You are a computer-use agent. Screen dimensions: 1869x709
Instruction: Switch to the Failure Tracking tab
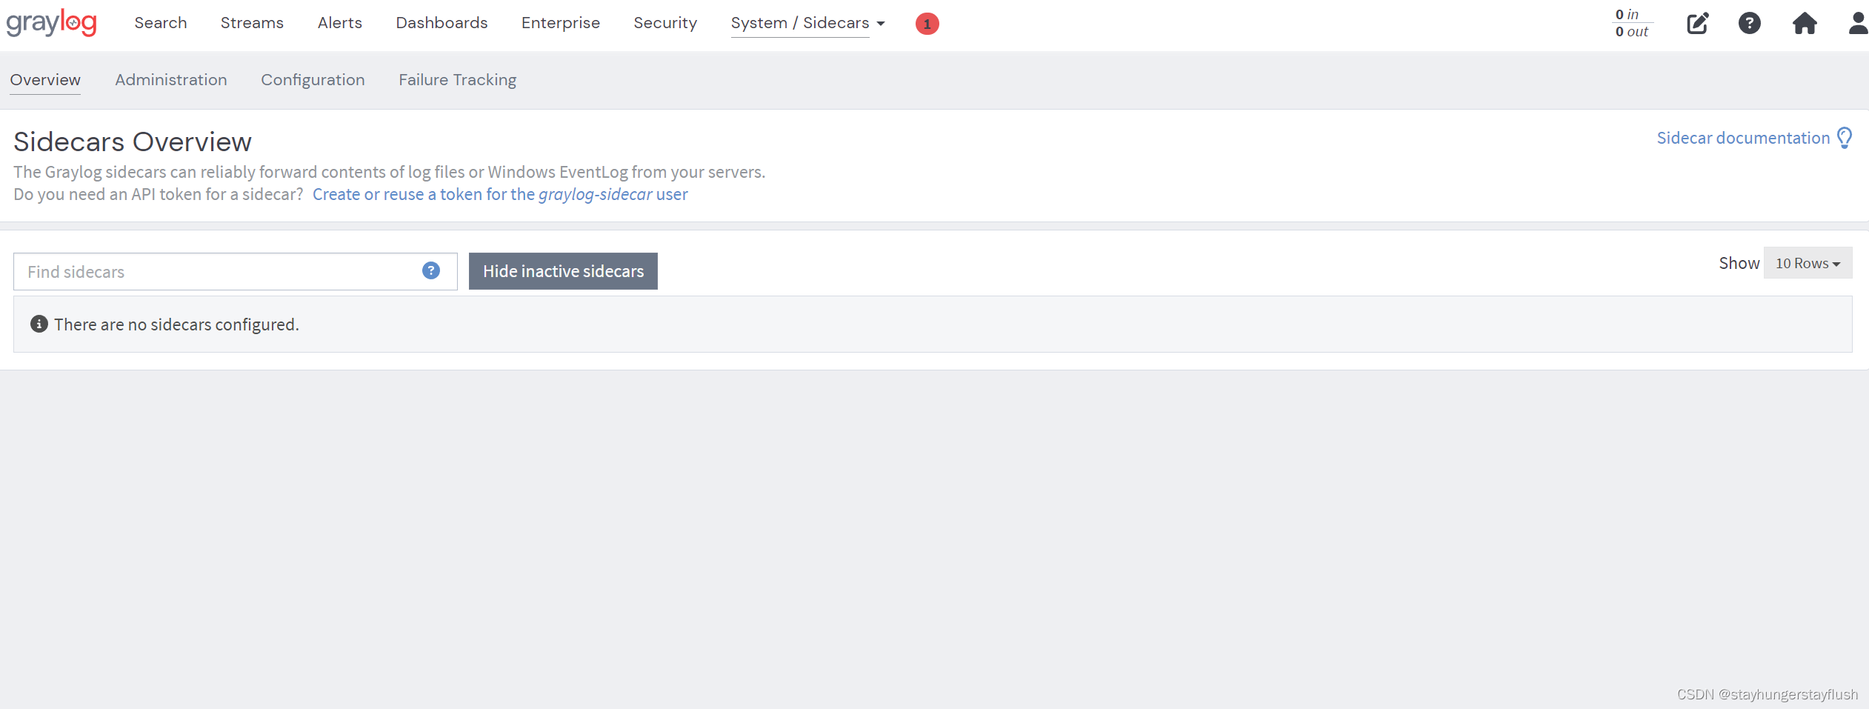(458, 80)
